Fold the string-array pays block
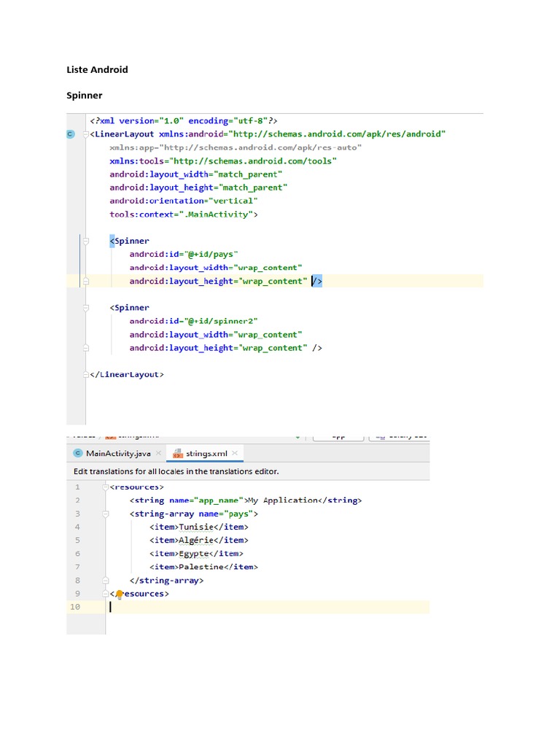Viewport: 560px width, 747px height. [x=106, y=514]
